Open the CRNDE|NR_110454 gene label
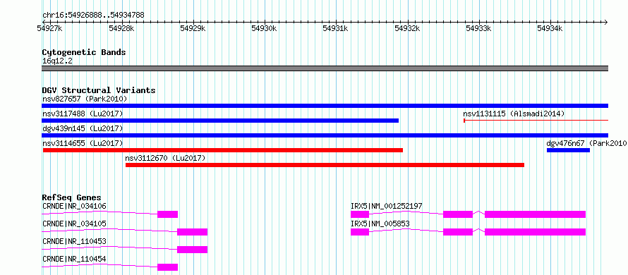The width and height of the screenshot is (628, 275). [x=74, y=259]
